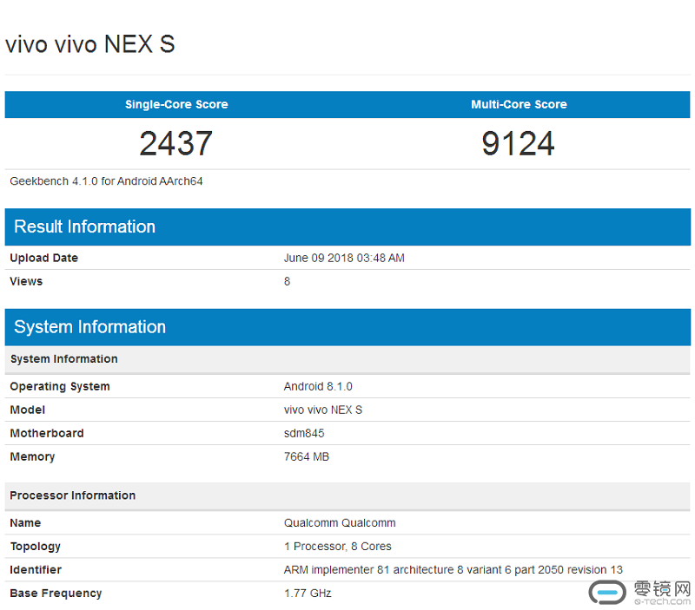This screenshot has height=610, width=695.
Task: Click the '7664 MB' memory value
Action: tap(307, 456)
